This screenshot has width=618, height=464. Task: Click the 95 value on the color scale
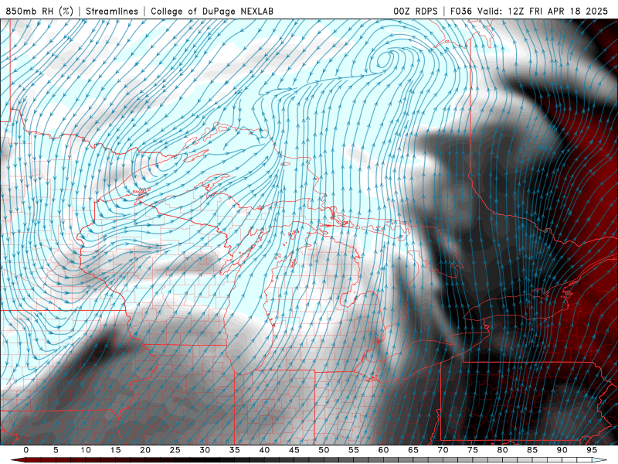tap(592, 450)
